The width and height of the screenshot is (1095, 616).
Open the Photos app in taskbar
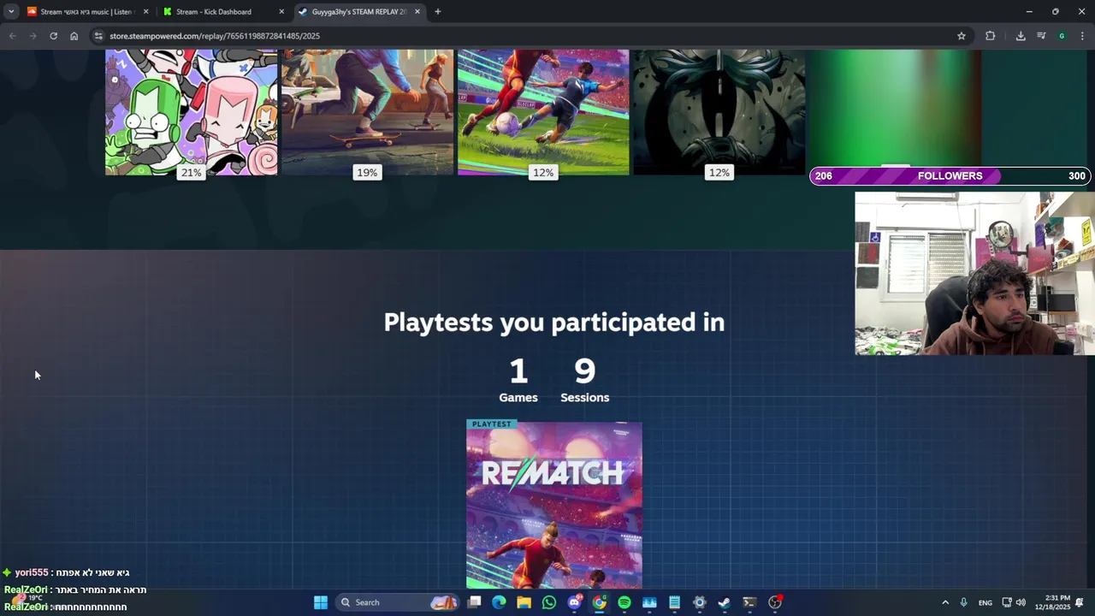[649, 602]
